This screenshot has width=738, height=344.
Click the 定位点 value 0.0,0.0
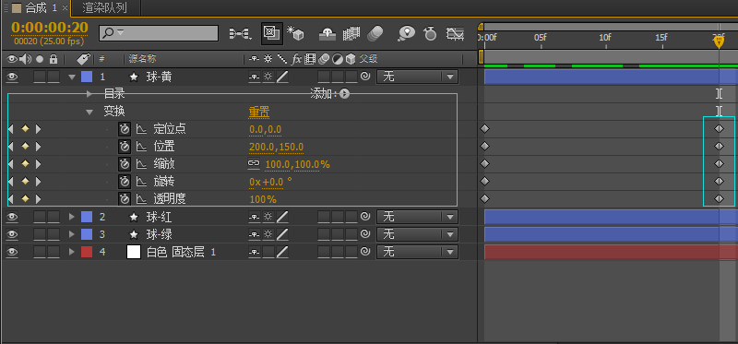click(266, 129)
